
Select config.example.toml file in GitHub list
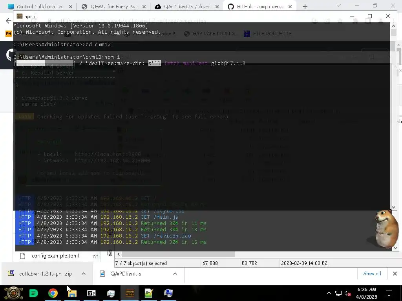55,256
